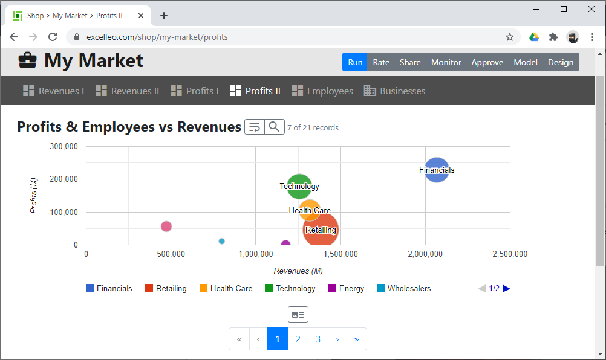Image resolution: width=606 pixels, height=360 pixels.
Task: Switch to the Revenues II tab
Action: click(127, 91)
